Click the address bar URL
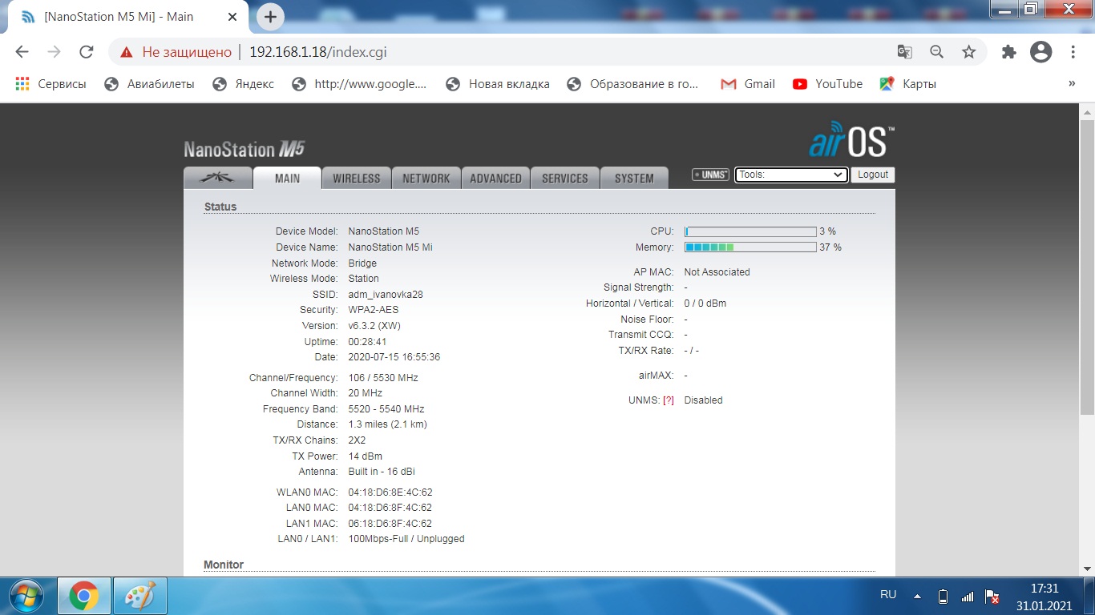Image resolution: width=1095 pixels, height=615 pixels. 318,52
